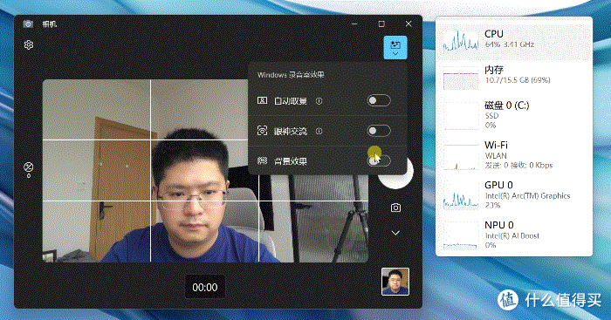Click the Windows Studio Effects panel title
The width and height of the screenshot is (611, 320).
point(291,75)
